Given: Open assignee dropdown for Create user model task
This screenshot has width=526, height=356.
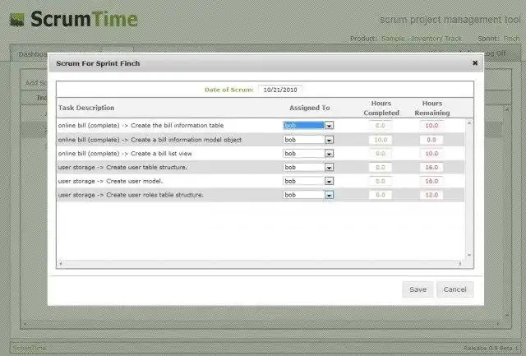Looking at the screenshot, I should [x=329, y=181].
